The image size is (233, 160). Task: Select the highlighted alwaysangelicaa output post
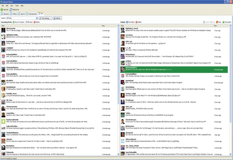[174, 70]
